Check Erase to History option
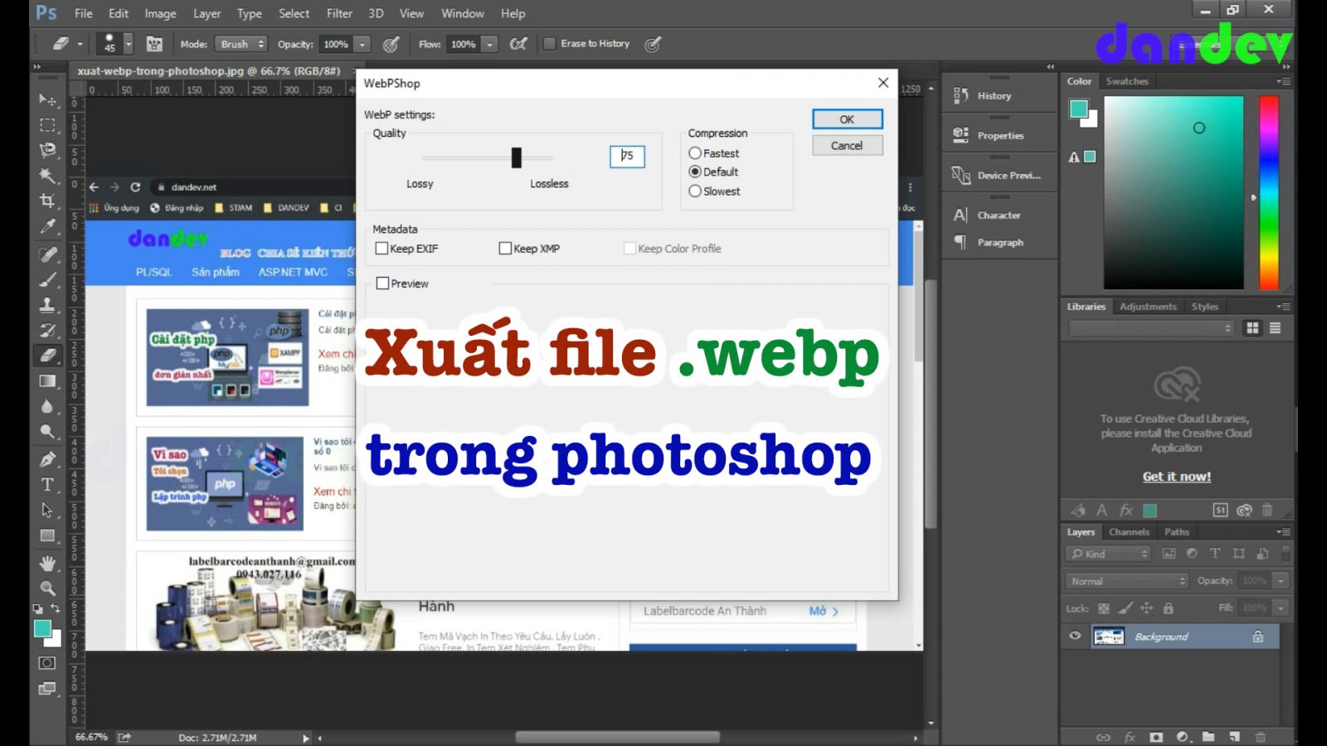This screenshot has width=1327, height=746. pyautogui.click(x=549, y=44)
